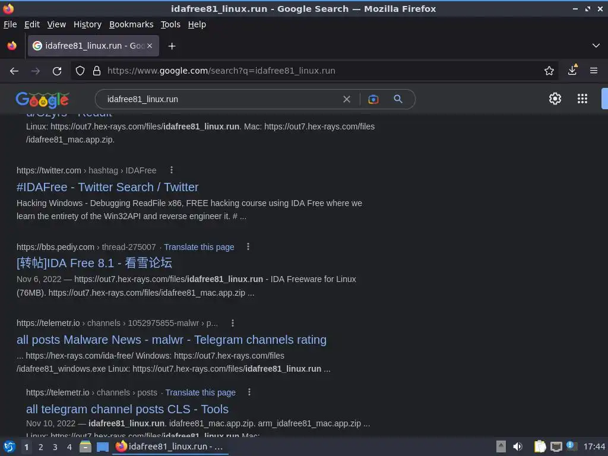The image size is (608, 456).
Task: Open the Firefox hamburger application menu
Action: (593, 71)
